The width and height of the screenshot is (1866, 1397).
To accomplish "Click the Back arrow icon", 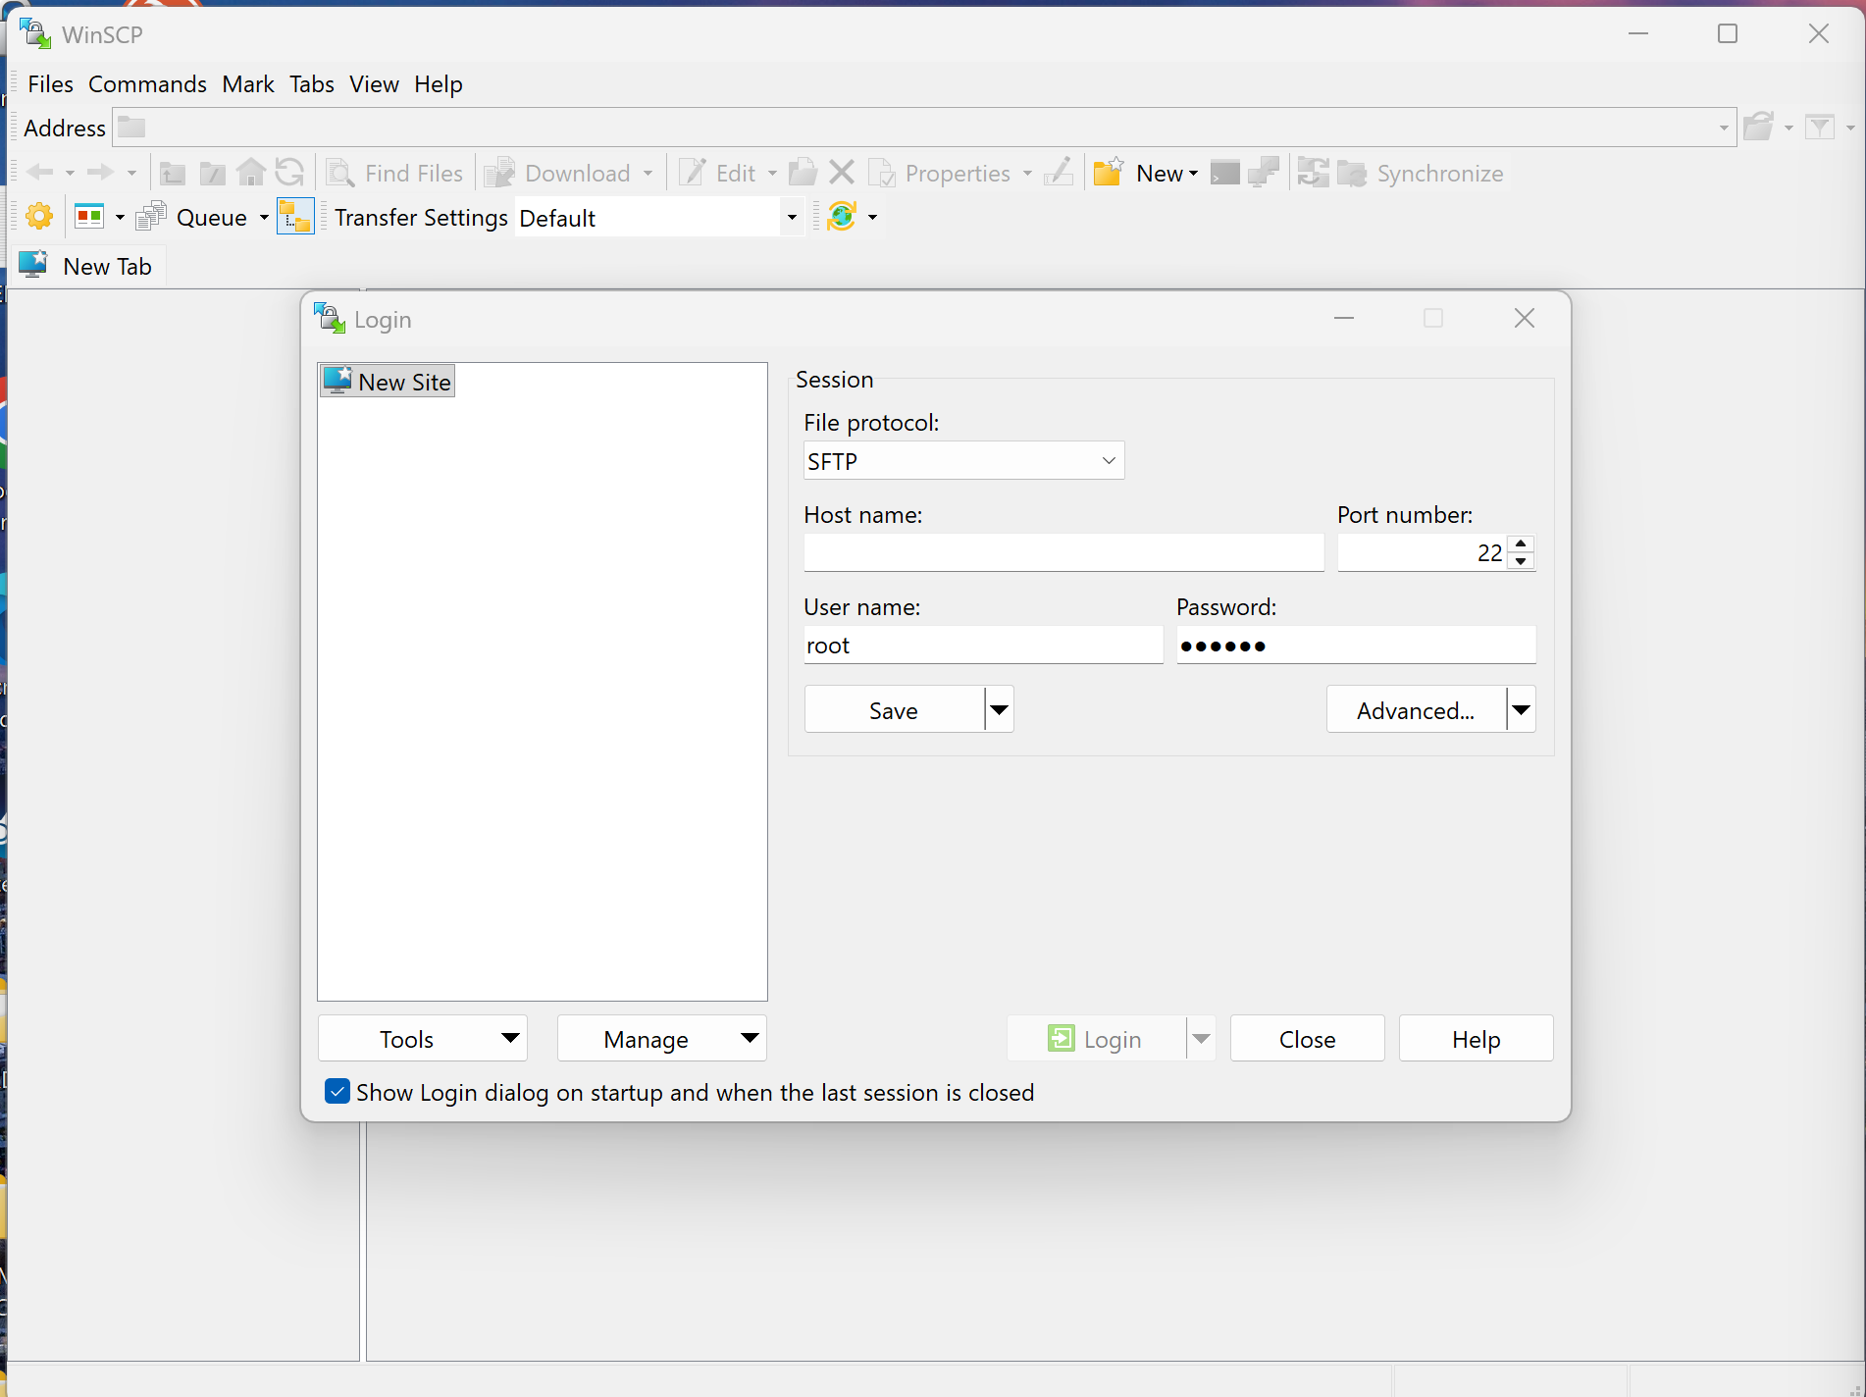I will 40,173.
